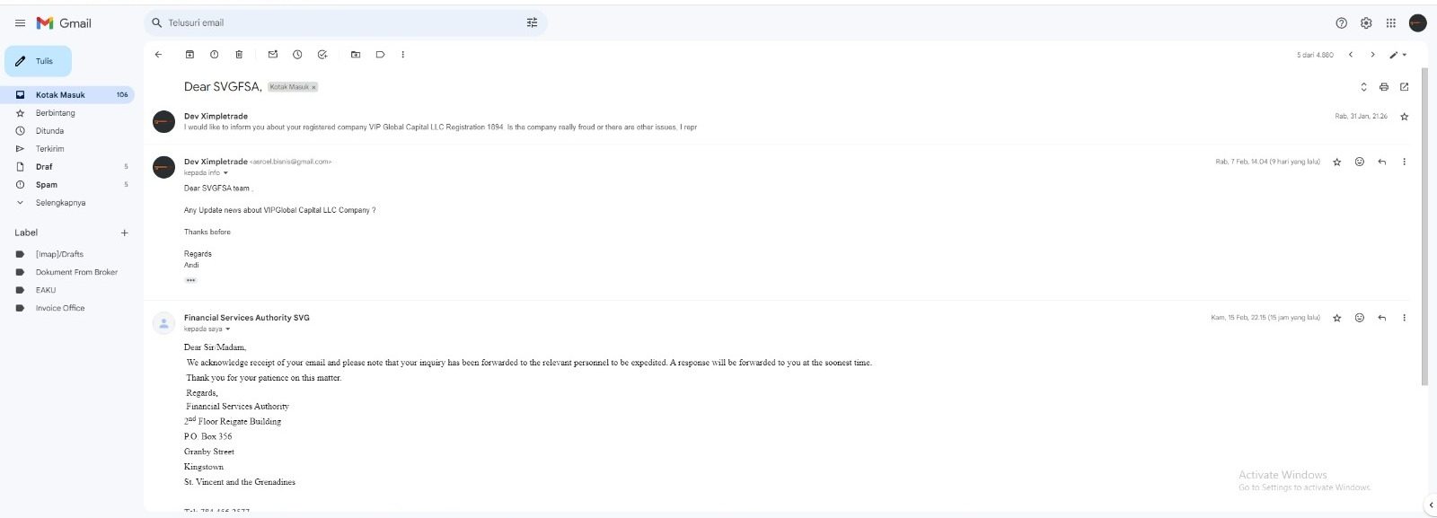
Task: Star the 31 Jan message
Action: (x=1405, y=117)
